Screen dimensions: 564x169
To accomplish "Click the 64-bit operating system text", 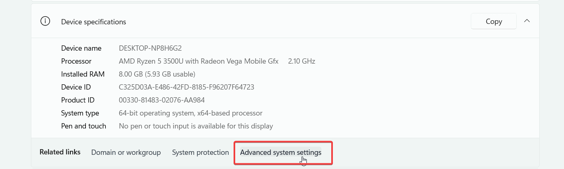I will point(190,113).
